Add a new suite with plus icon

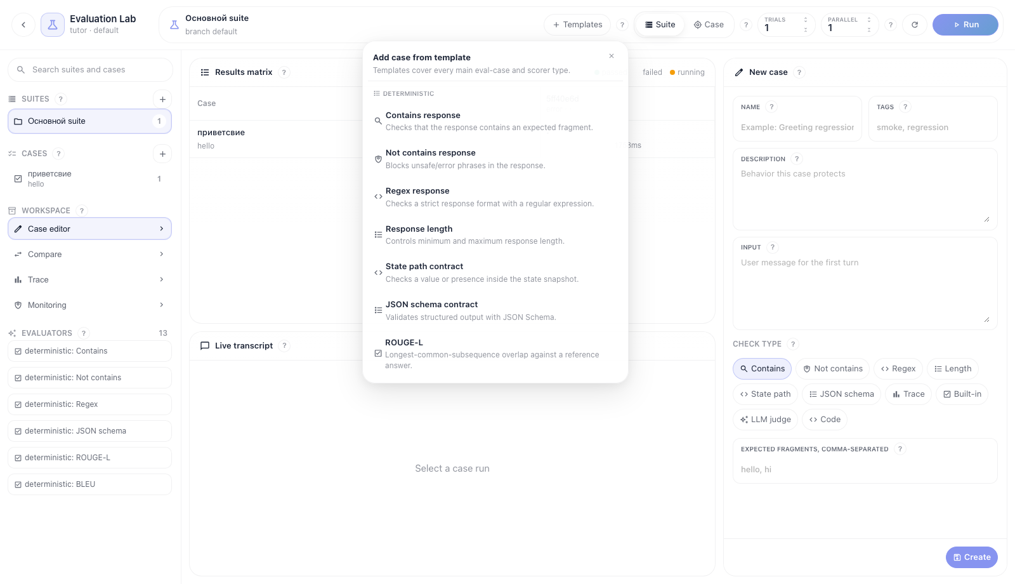(162, 99)
